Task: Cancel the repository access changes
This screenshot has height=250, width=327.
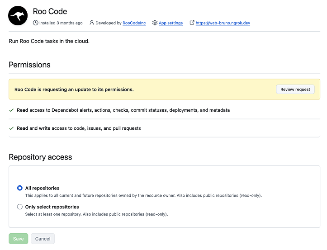Action: point(43,239)
